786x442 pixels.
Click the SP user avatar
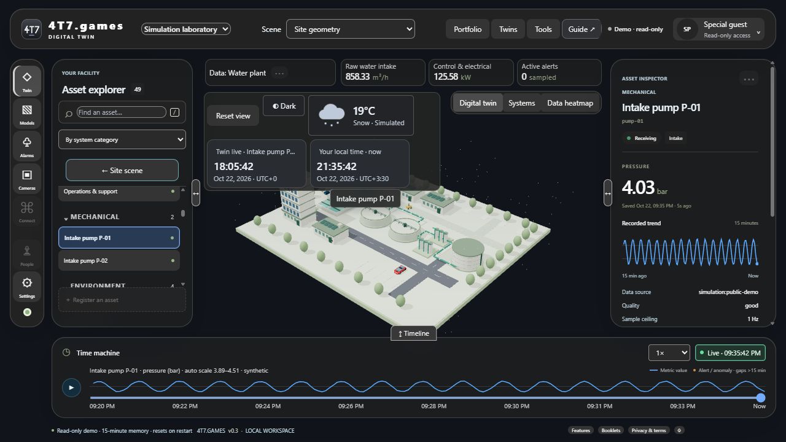[x=687, y=29]
